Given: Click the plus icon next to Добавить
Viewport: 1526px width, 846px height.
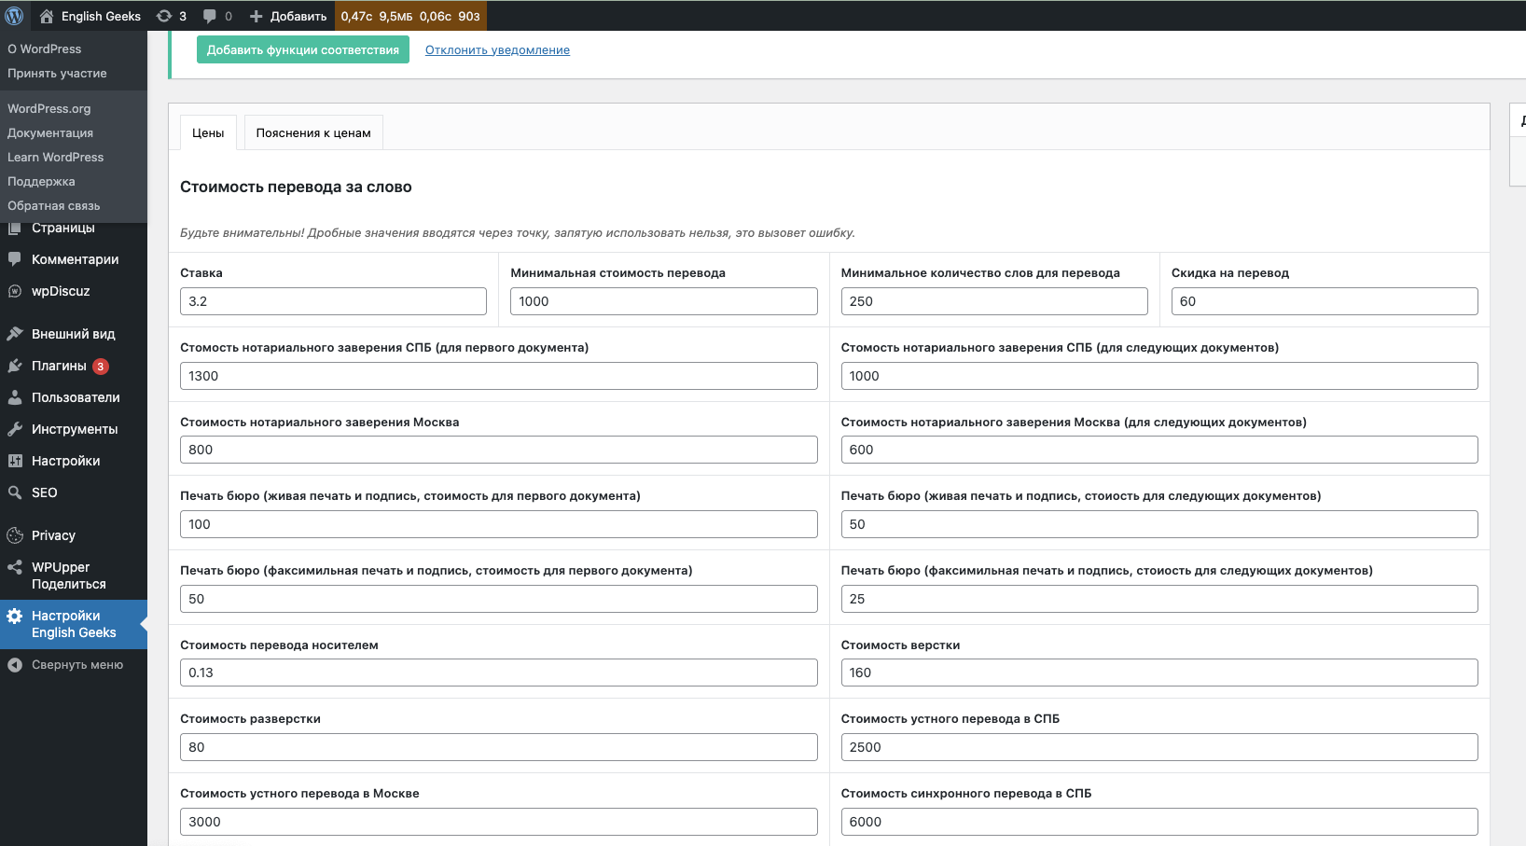Looking at the screenshot, I should pos(257,16).
